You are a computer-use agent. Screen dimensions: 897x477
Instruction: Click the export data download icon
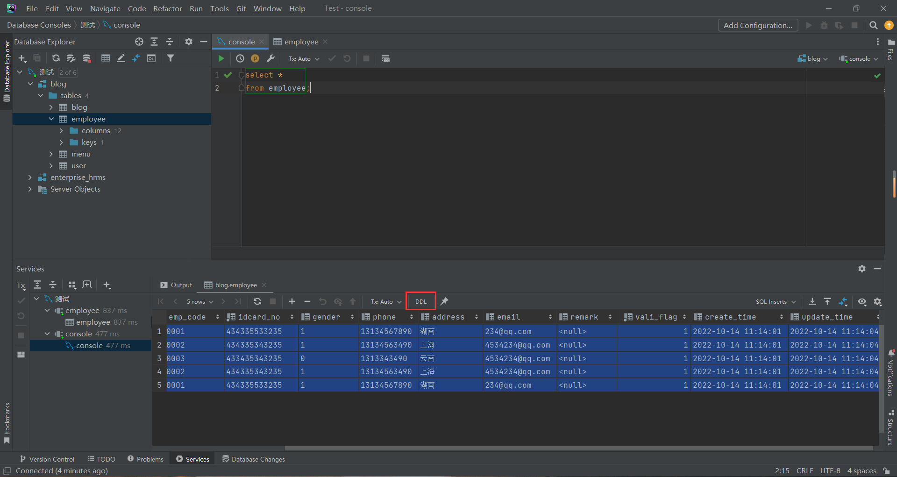tap(812, 301)
